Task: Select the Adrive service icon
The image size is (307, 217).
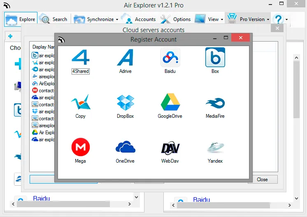Action: coord(125,57)
